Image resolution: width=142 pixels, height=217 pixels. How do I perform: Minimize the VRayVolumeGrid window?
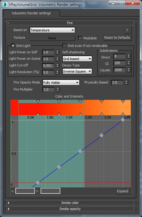coord(113,3)
